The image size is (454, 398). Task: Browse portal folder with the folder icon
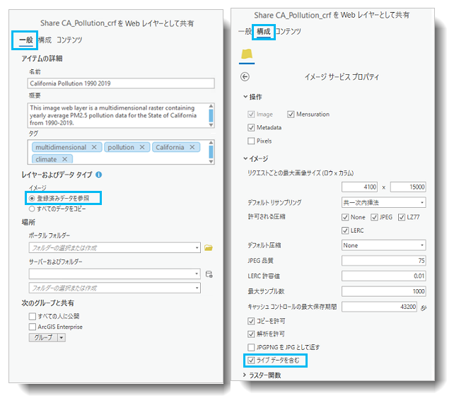[209, 247]
